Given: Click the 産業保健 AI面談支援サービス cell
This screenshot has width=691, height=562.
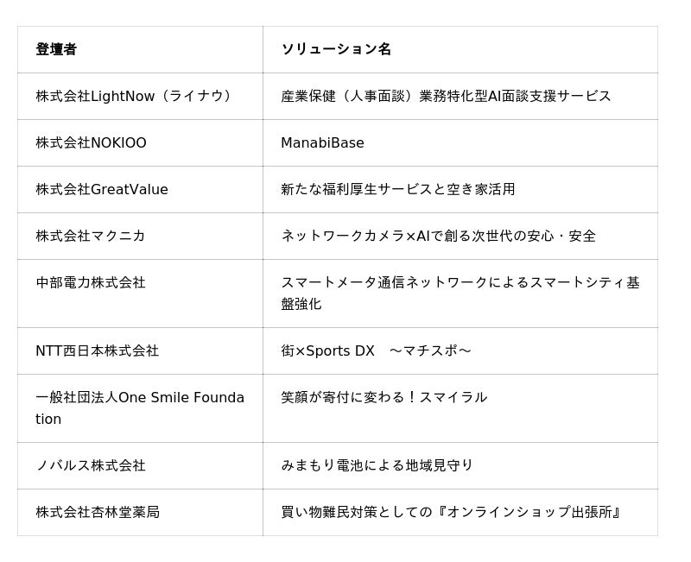Looking at the screenshot, I should [x=446, y=96].
